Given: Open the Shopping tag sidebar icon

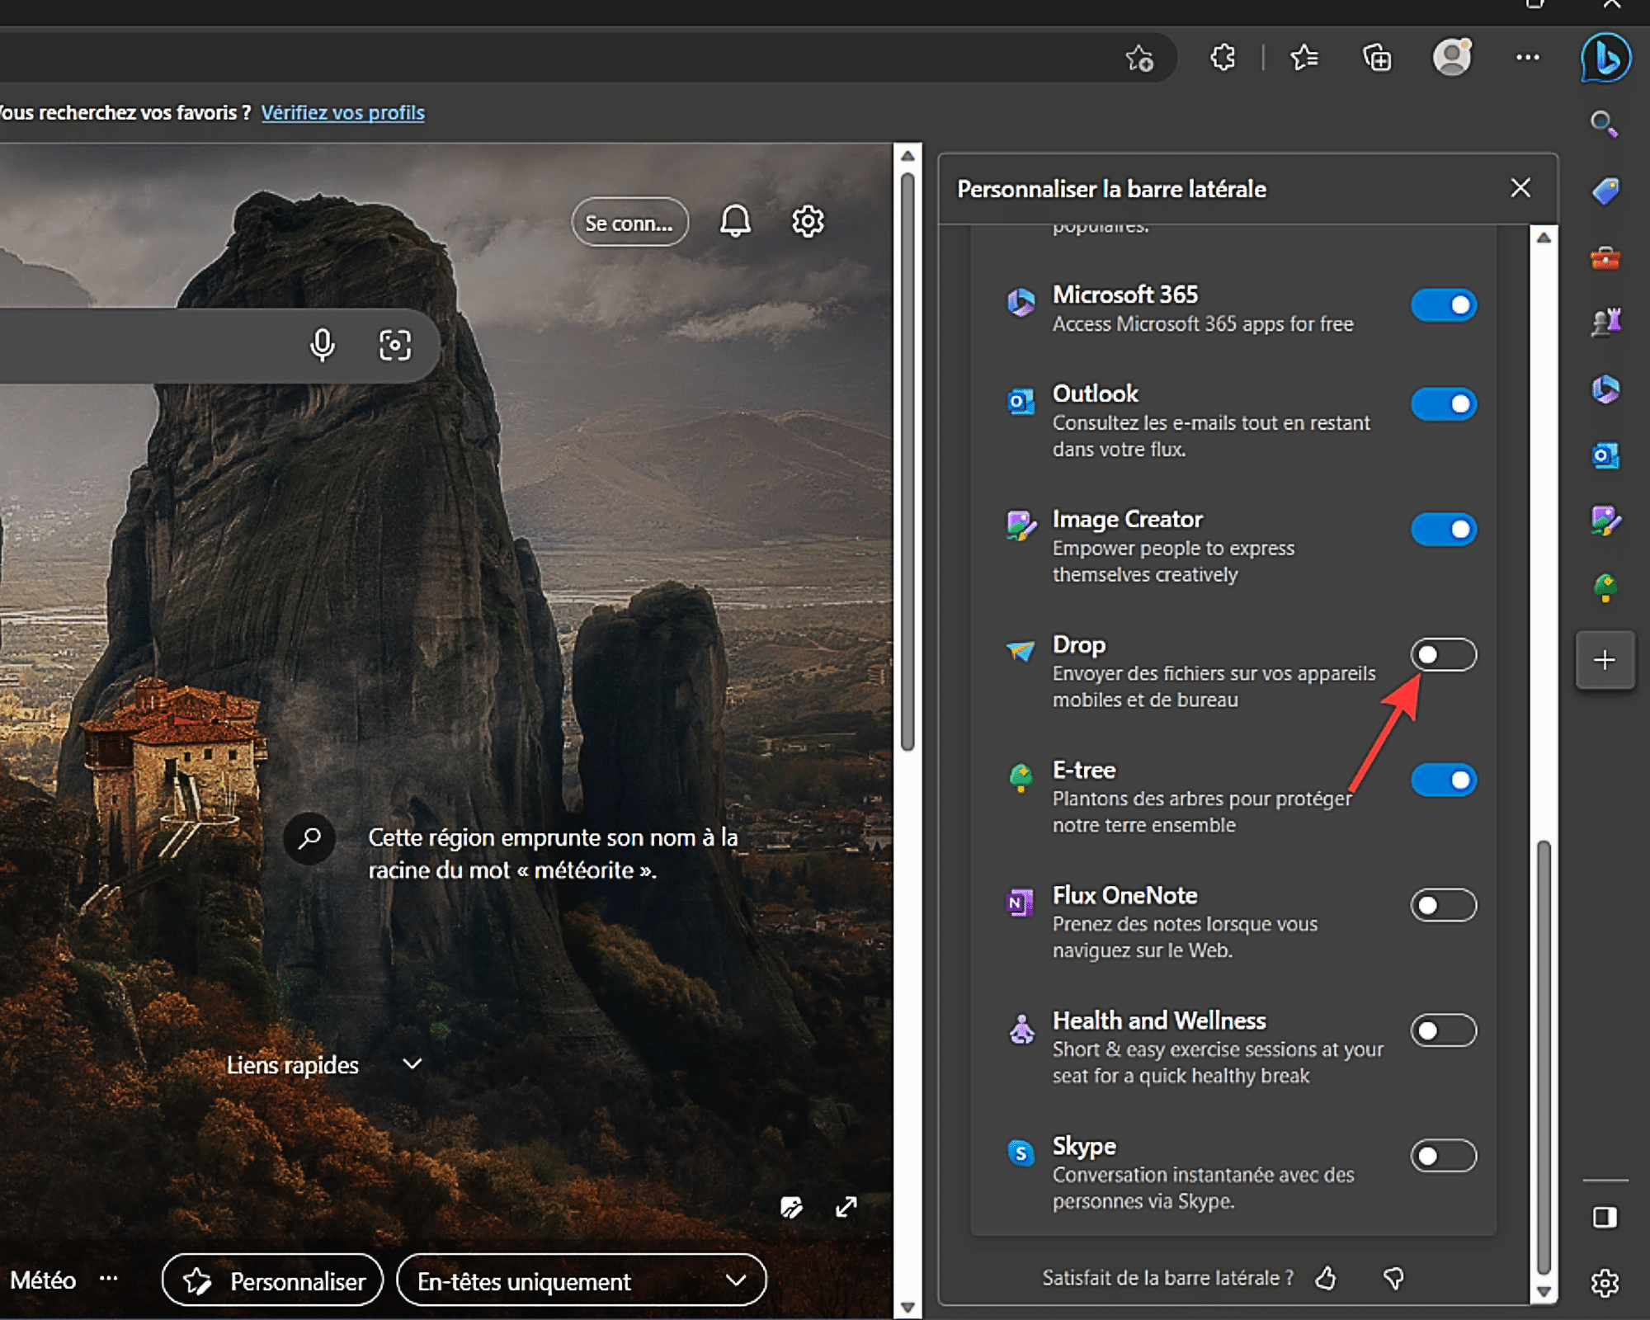Looking at the screenshot, I should click(1605, 191).
